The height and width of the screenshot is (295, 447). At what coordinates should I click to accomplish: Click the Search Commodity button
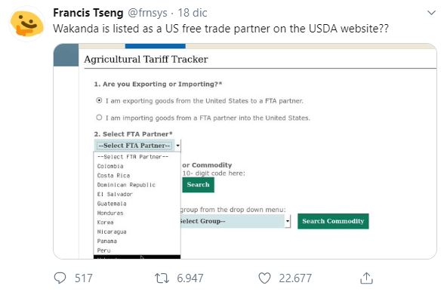tap(333, 221)
